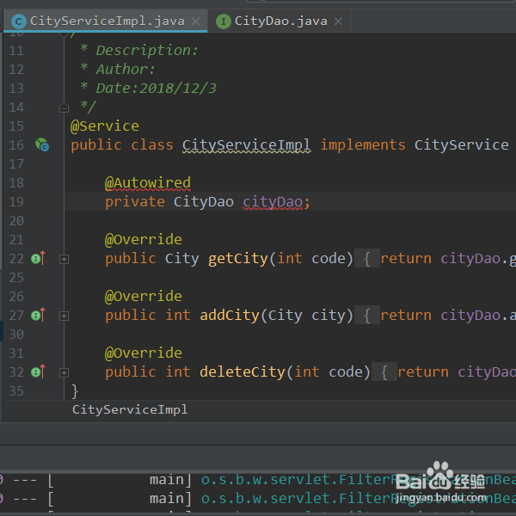
Task: Click the CityServiceImpl class name in declaration
Action: click(247, 145)
